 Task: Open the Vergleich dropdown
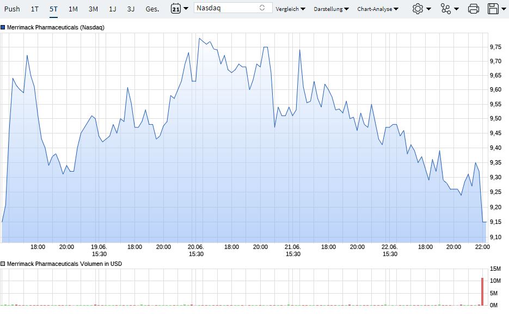click(290, 9)
